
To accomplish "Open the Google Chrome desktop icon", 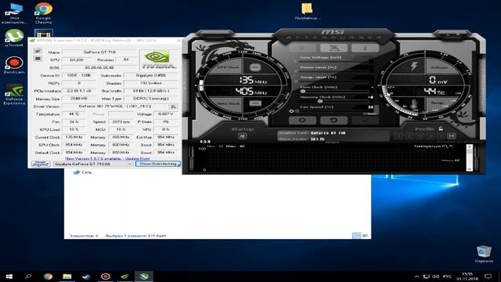I will point(44,13).
